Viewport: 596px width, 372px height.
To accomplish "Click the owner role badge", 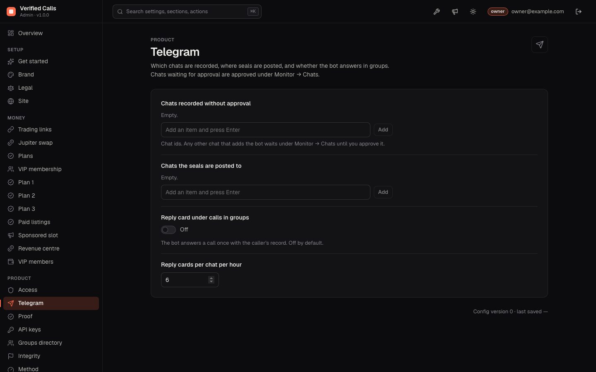I will (497, 12).
